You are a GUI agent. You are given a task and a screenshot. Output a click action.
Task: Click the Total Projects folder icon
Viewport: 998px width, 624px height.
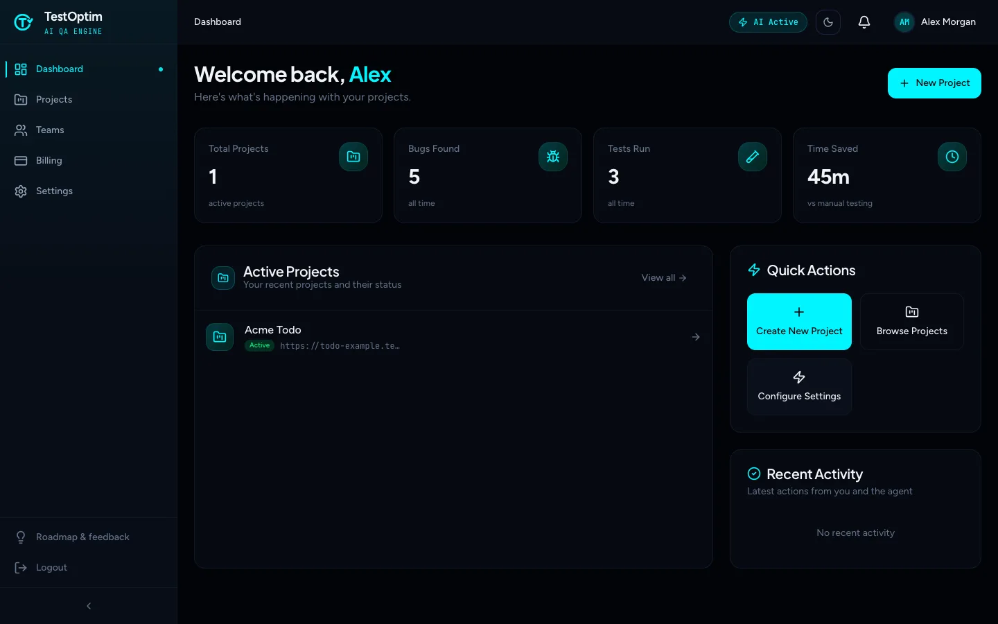pyautogui.click(x=353, y=157)
